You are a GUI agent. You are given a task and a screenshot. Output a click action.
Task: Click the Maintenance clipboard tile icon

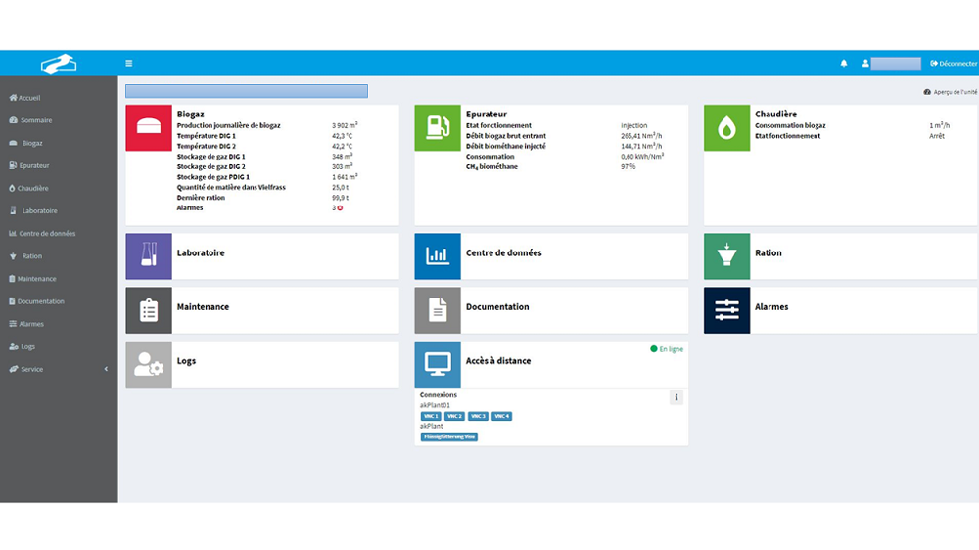point(149,310)
